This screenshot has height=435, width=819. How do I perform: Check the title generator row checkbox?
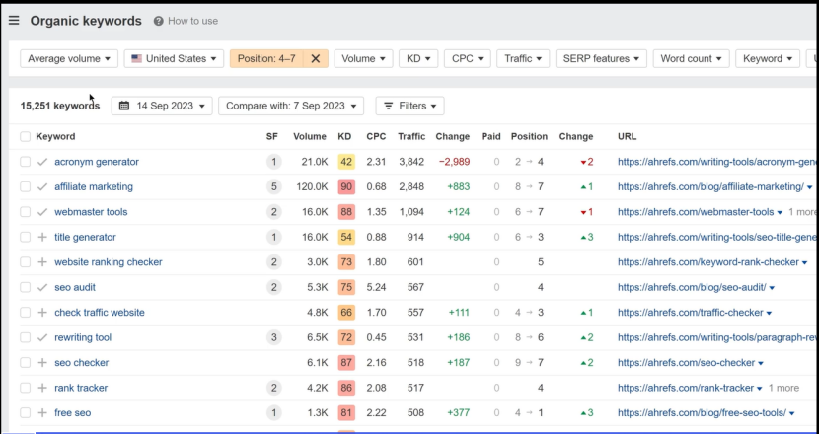point(25,237)
